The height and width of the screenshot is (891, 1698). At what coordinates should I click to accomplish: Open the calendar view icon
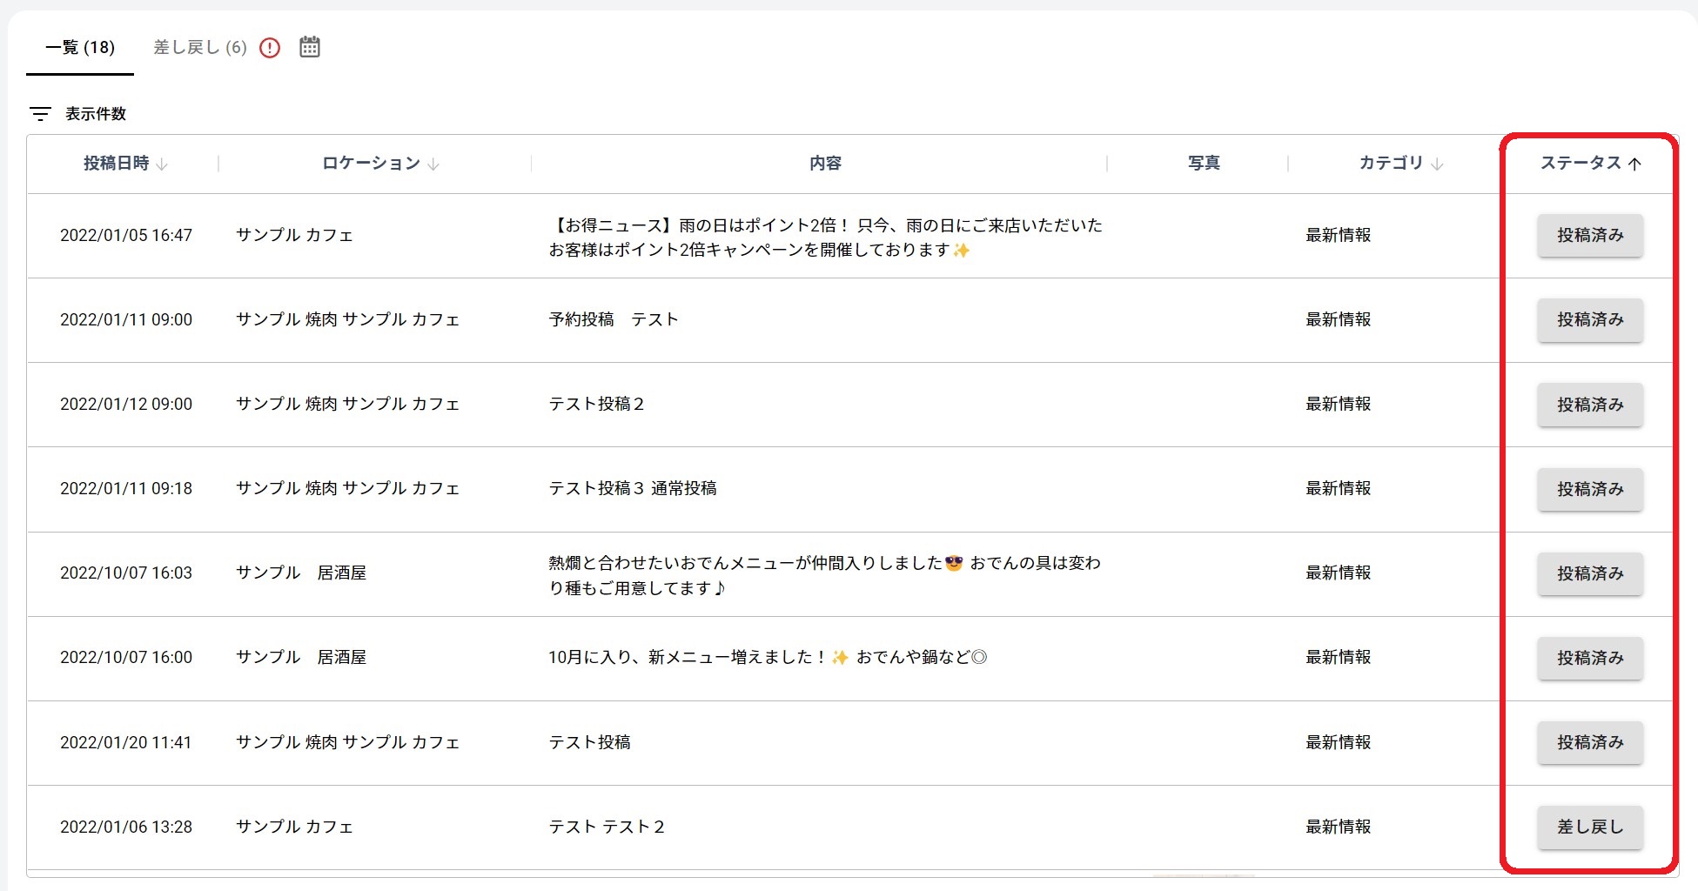pyautogui.click(x=309, y=47)
